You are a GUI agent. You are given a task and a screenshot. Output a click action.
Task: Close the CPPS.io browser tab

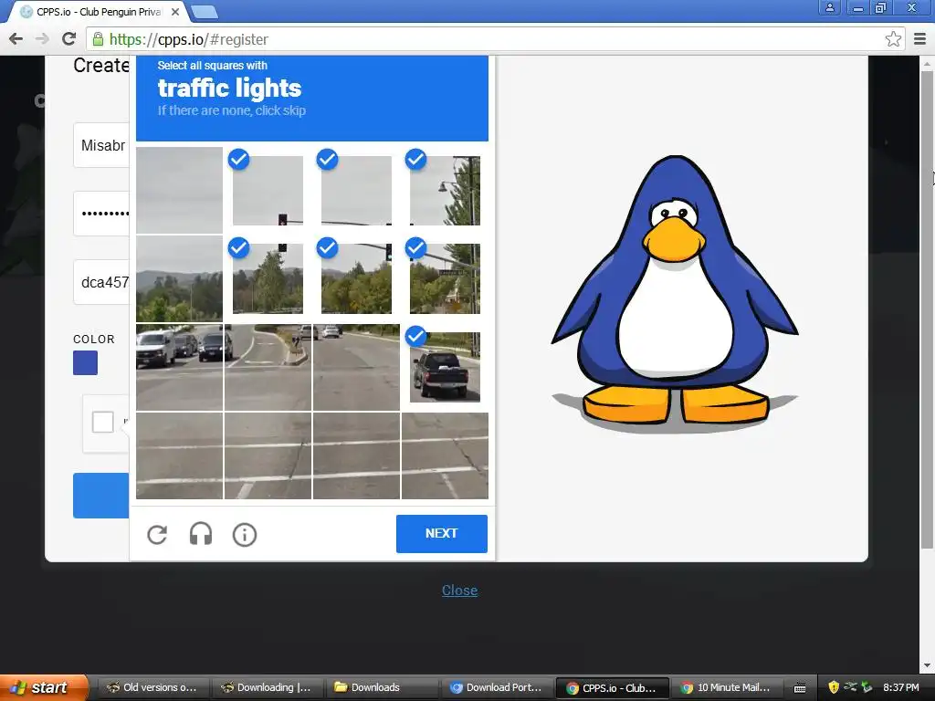coord(175,12)
